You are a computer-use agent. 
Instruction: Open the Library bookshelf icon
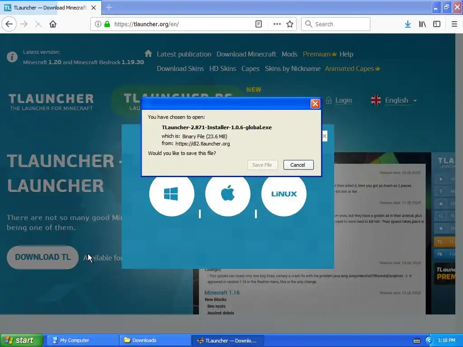(422, 24)
